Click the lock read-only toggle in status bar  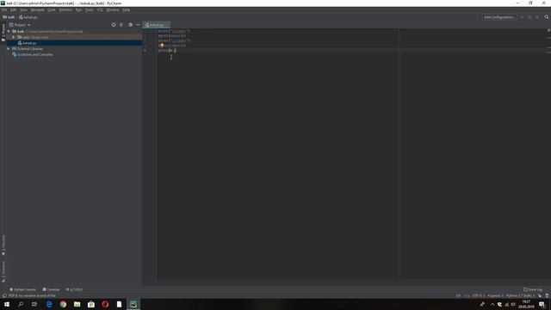[x=547, y=295]
